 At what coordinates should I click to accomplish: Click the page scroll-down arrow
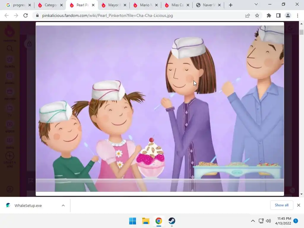[x=301, y=194]
